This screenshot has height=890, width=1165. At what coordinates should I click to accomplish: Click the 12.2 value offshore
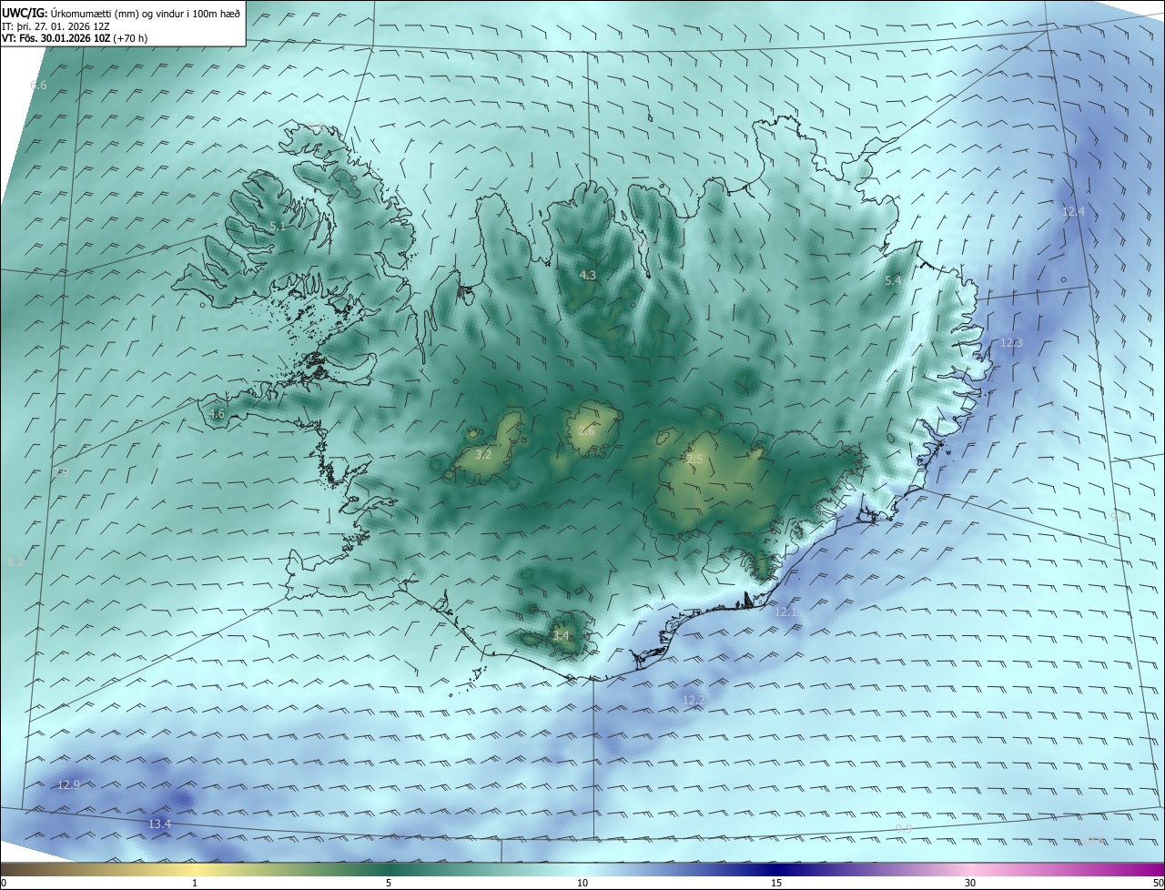[694, 699]
